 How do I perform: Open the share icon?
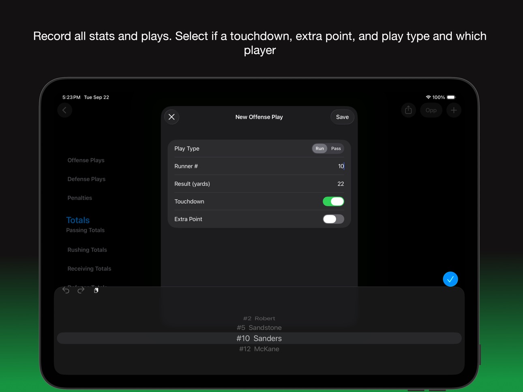pos(408,110)
